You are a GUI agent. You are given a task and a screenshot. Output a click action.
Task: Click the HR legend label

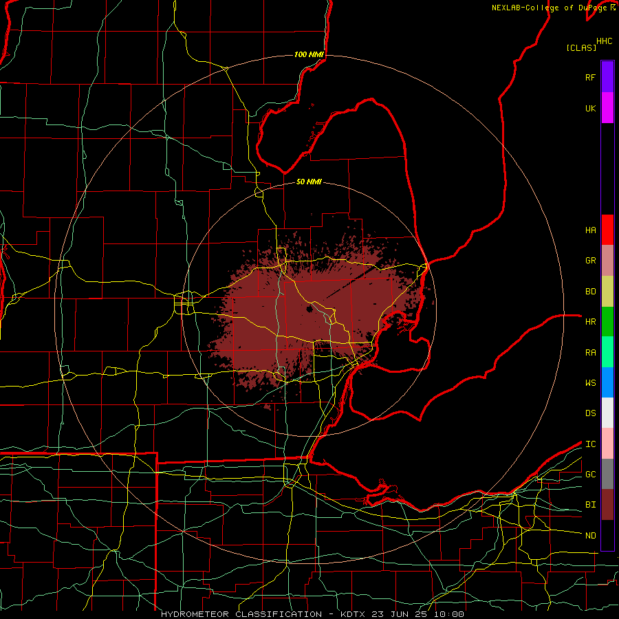click(x=590, y=322)
